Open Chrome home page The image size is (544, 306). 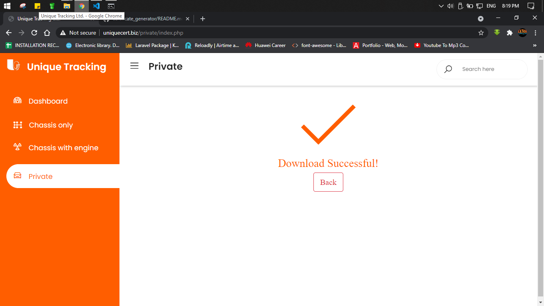[x=47, y=33]
